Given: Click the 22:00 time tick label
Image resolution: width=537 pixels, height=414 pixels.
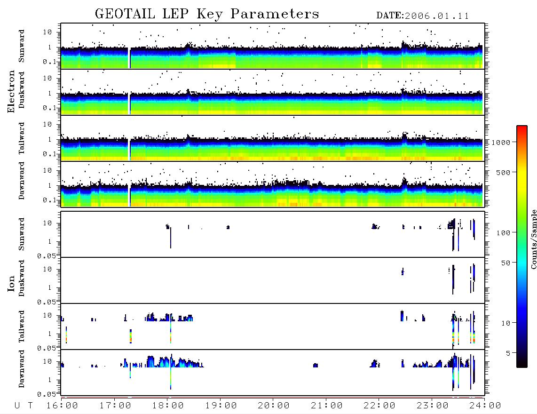Looking at the screenshot, I should (x=380, y=406).
